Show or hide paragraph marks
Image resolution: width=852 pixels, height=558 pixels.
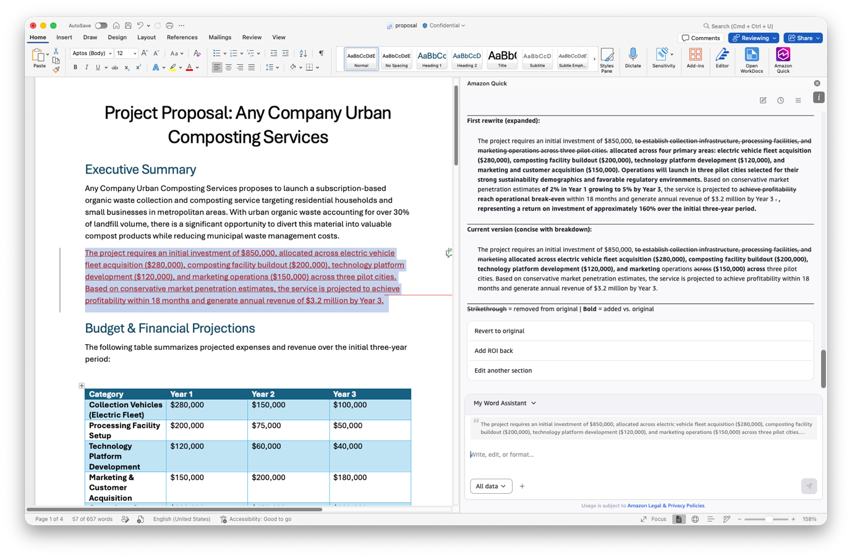pyautogui.click(x=321, y=54)
